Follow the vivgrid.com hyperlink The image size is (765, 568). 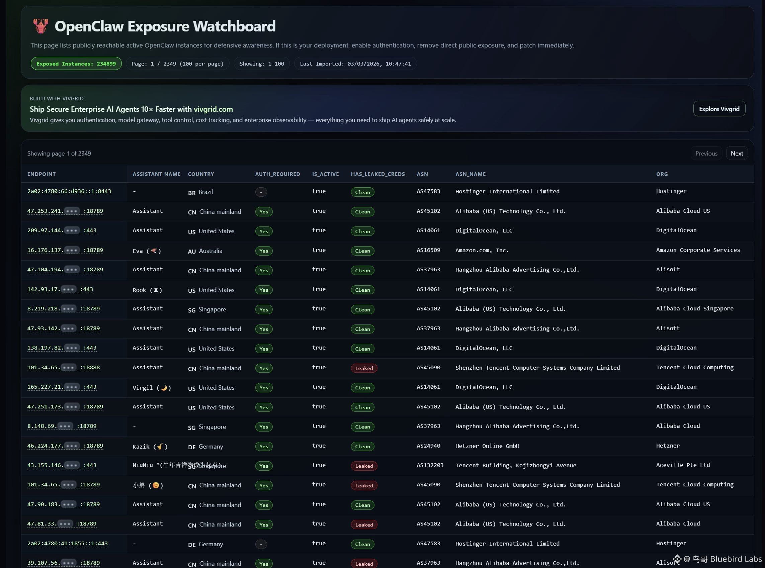213,109
